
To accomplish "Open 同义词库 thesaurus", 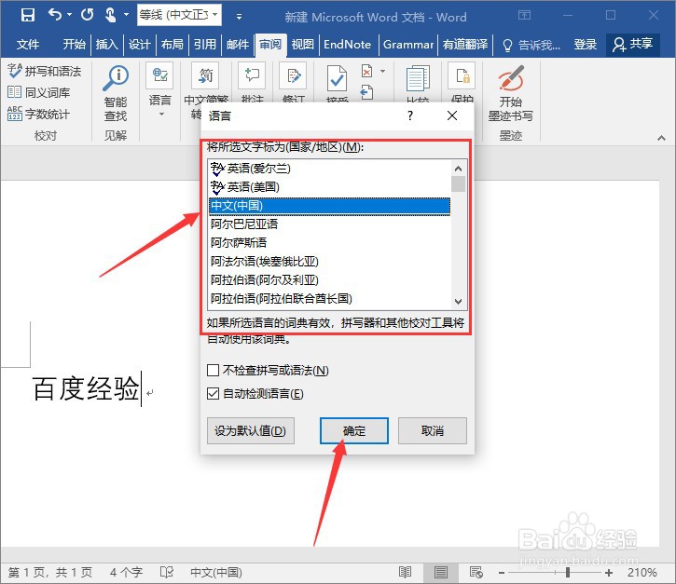I will point(39,92).
